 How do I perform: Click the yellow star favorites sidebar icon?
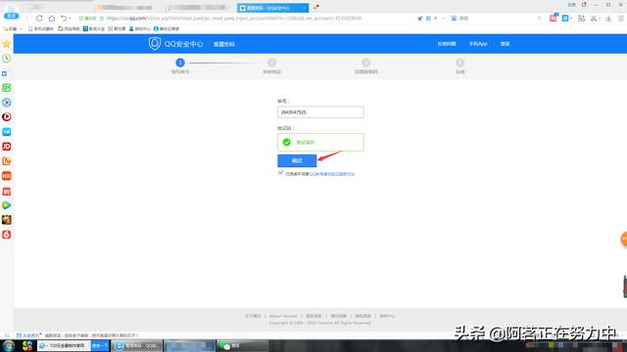(7, 44)
